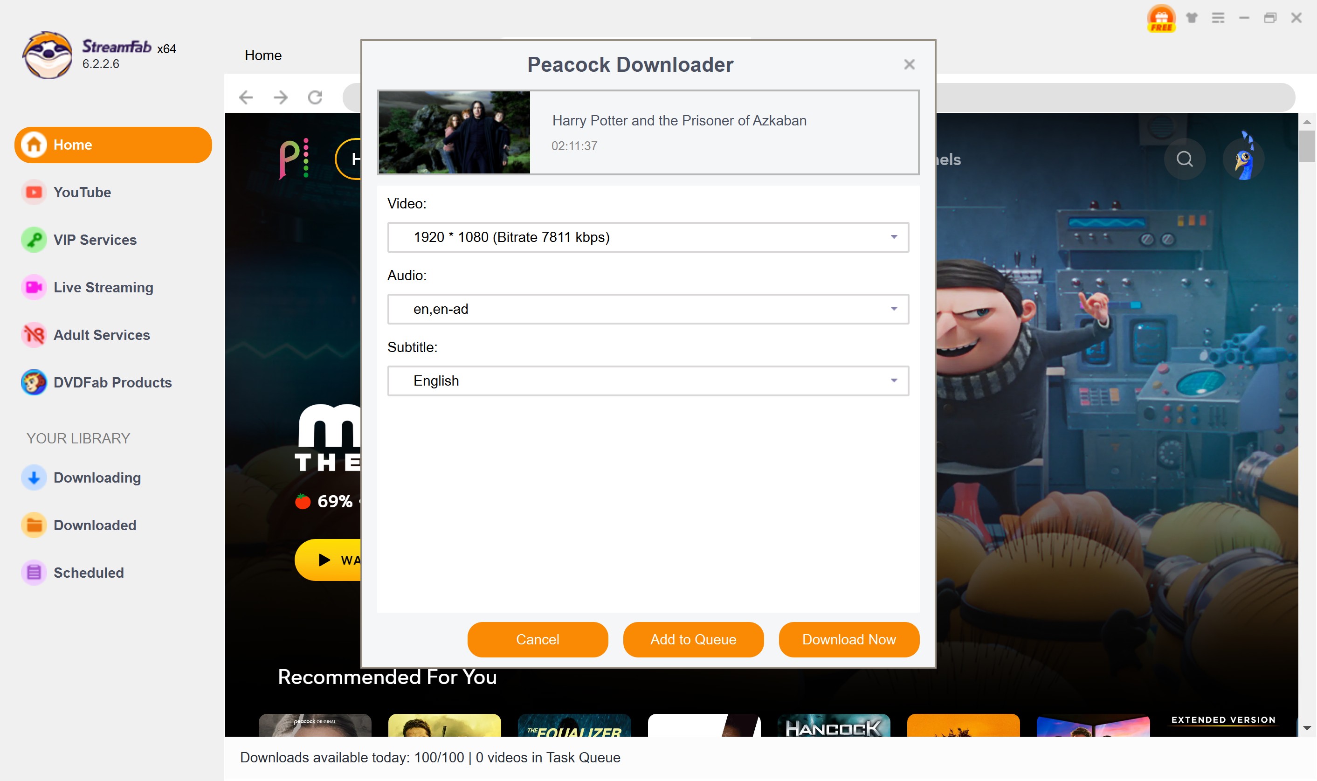Click the movie title Harry Potter text
Viewport: 1317px width, 781px height.
point(679,120)
